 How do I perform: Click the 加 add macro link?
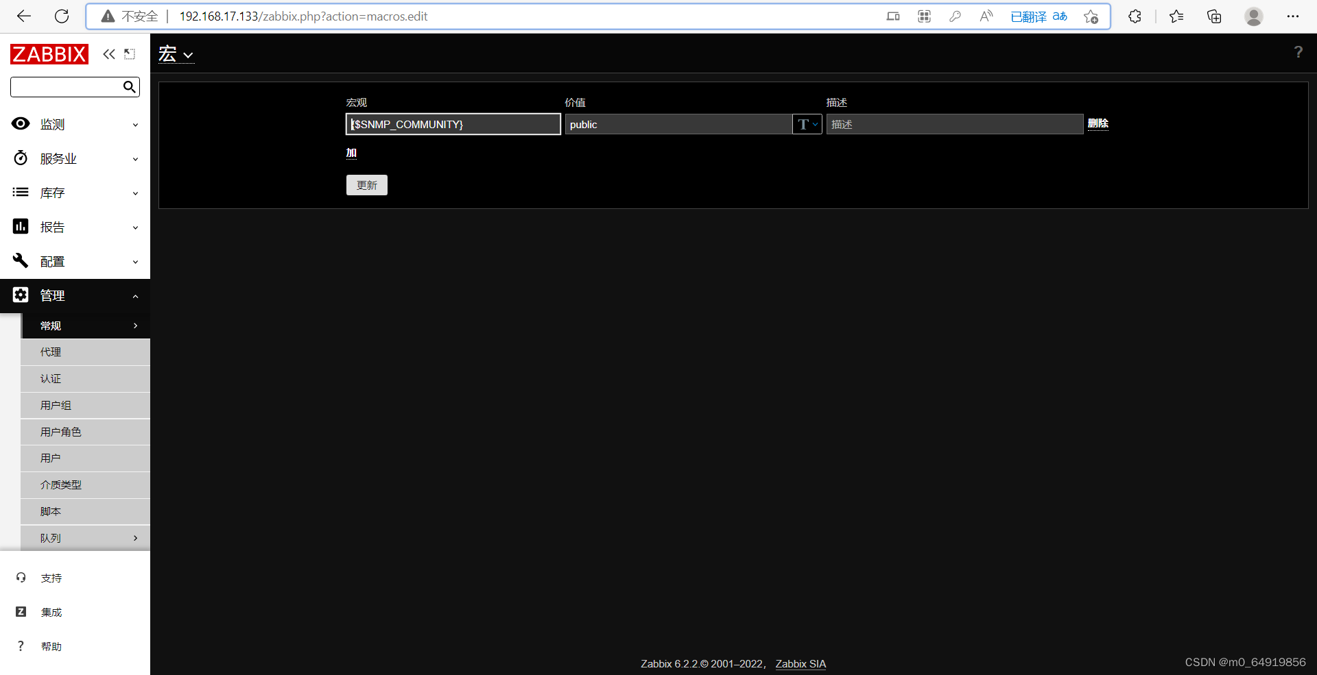click(x=351, y=153)
